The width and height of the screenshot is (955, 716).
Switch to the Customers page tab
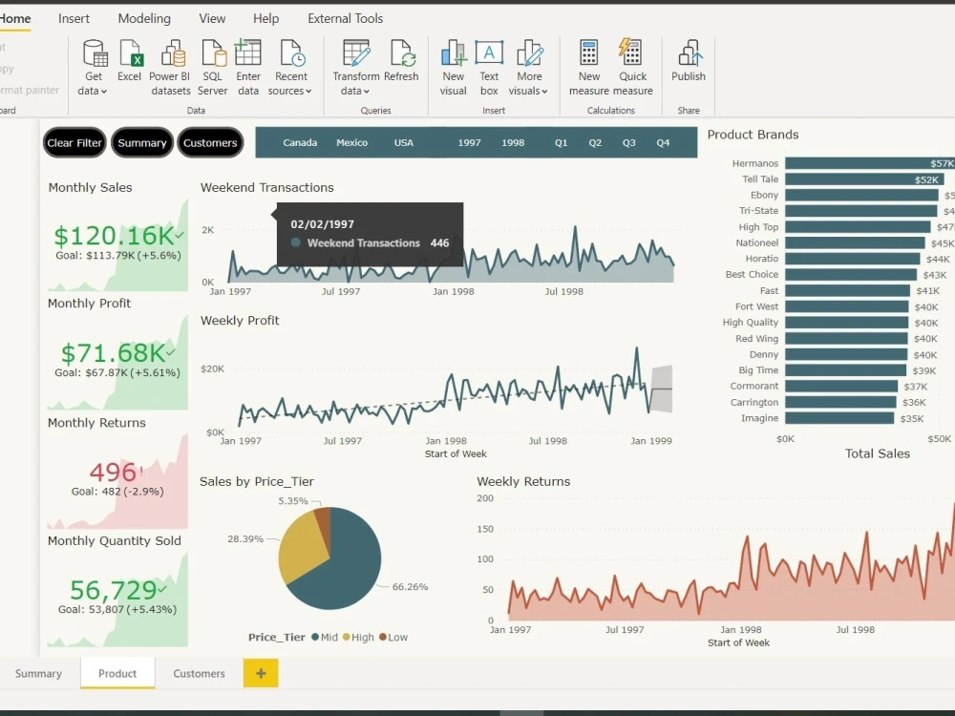[198, 673]
